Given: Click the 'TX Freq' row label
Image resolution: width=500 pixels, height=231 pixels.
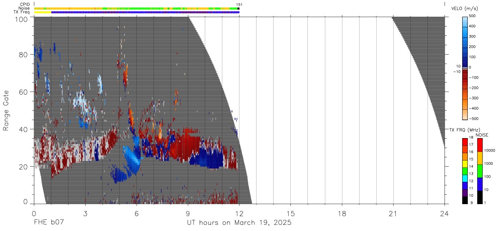Looking at the screenshot, I should pyautogui.click(x=22, y=12).
